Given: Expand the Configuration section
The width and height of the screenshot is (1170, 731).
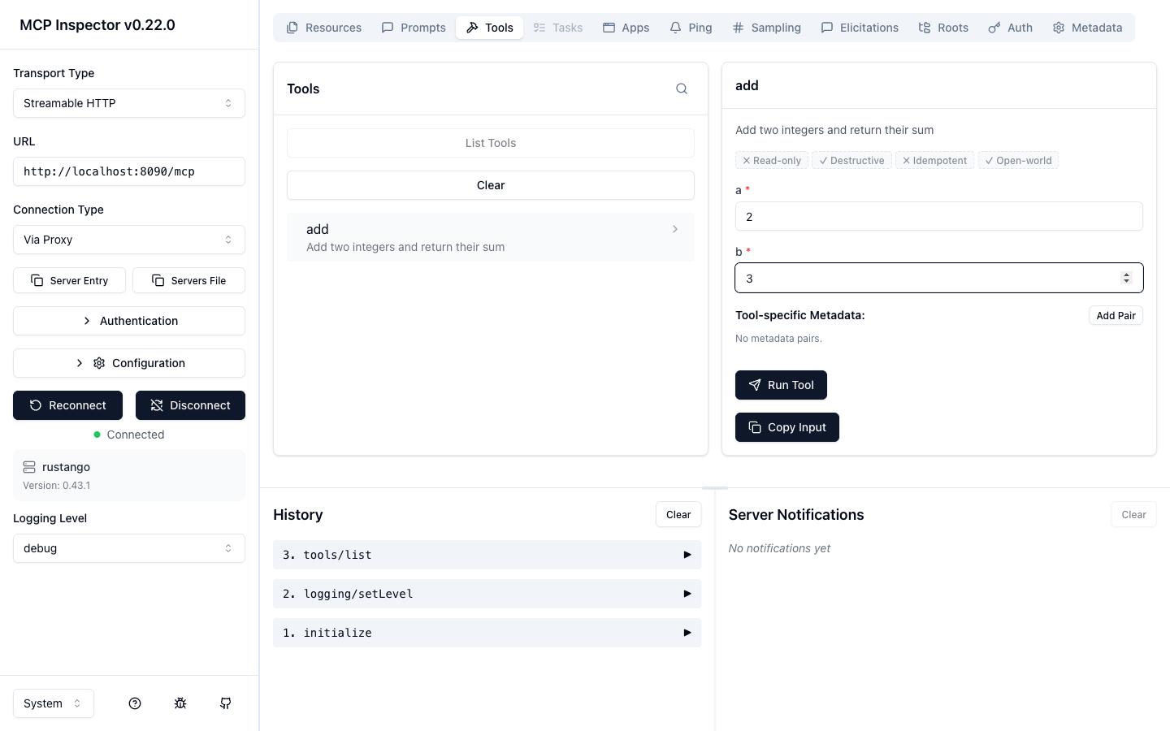Looking at the screenshot, I should [129, 363].
